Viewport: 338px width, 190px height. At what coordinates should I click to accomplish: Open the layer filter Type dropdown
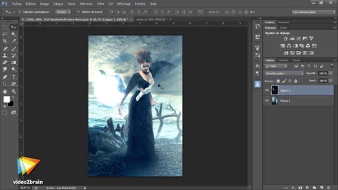(x=276, y=66)
